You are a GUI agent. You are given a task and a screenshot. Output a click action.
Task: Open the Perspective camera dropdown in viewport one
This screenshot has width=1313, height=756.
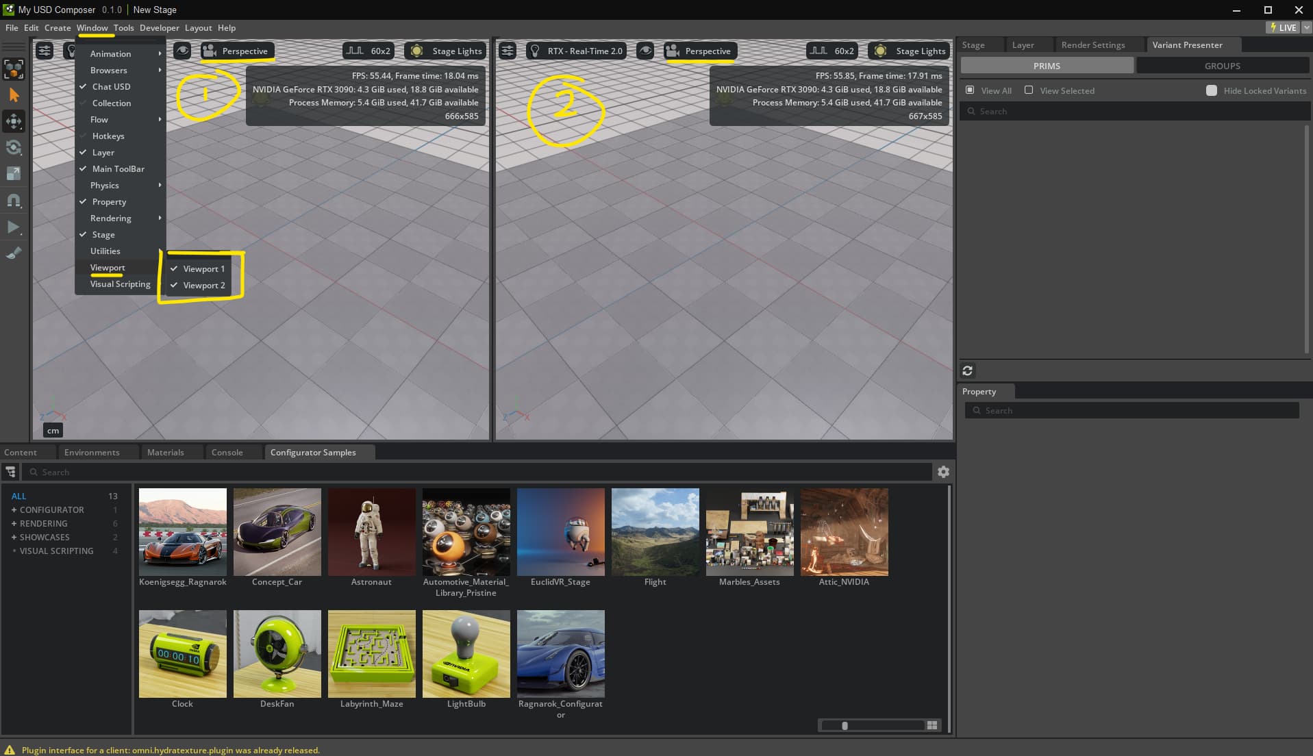[237, 50]
